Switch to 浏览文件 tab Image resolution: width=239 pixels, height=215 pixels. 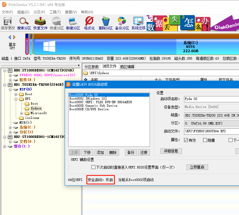pos(109,66)
